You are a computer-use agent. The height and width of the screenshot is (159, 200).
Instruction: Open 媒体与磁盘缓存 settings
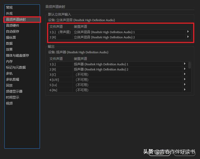tap(17, 55)
